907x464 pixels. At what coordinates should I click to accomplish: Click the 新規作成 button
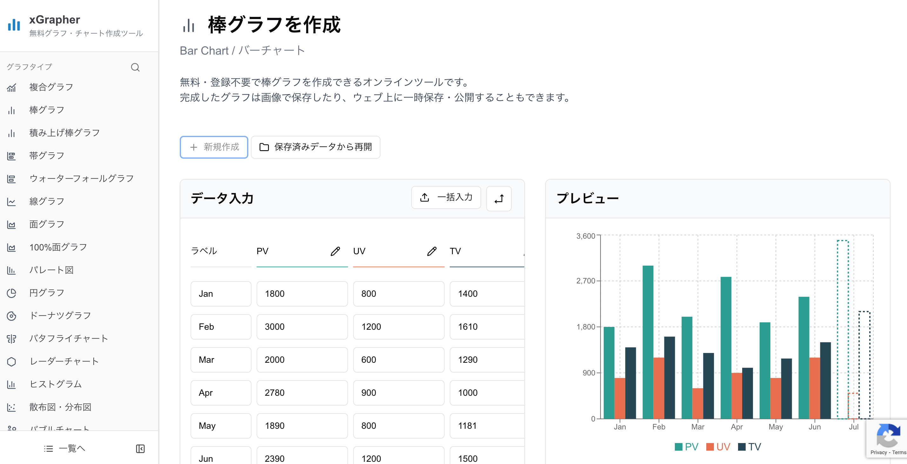(214, 147)
